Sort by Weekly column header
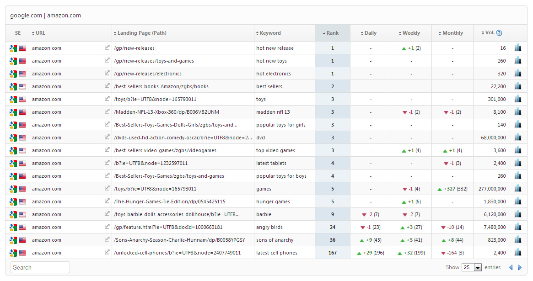This screenshot has width=533, height=281. click(x=411, y=33)
